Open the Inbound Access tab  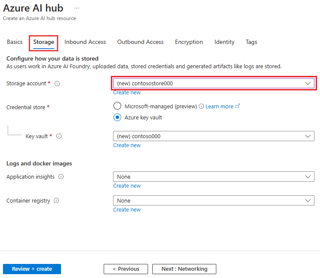(x=85, y=42)
